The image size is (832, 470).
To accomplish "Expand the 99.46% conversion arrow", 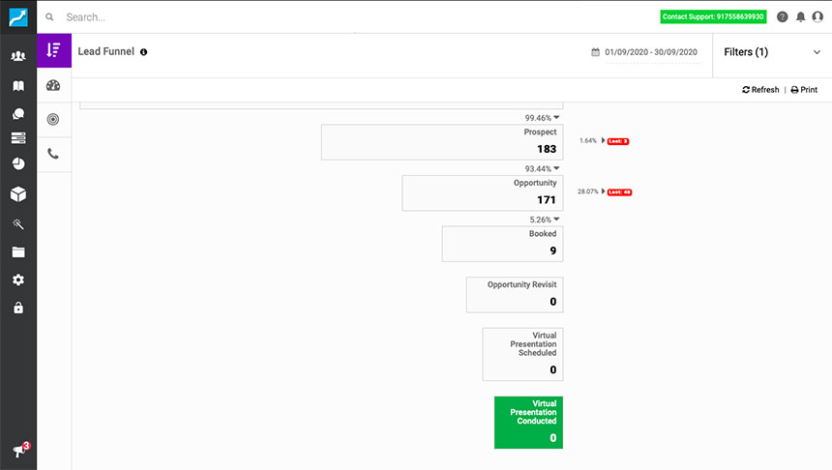I will tap(556, 117).
